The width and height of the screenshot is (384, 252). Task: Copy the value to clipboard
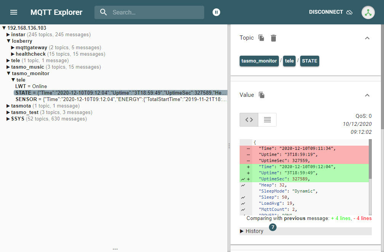262,95
